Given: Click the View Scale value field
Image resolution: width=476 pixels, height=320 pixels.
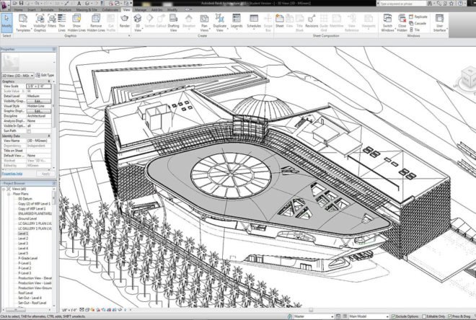Looking at the screenshot, I should click(x=38, y=86).
